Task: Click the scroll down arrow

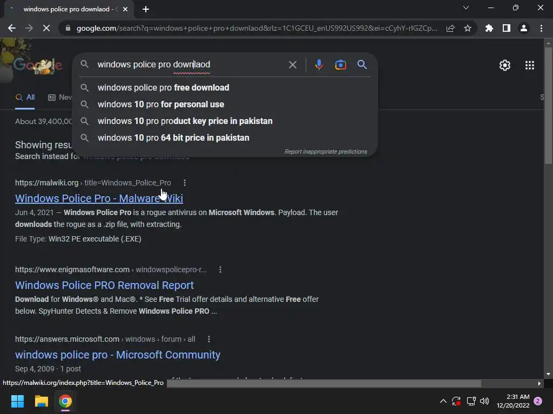Action: (x=548, y=374)
